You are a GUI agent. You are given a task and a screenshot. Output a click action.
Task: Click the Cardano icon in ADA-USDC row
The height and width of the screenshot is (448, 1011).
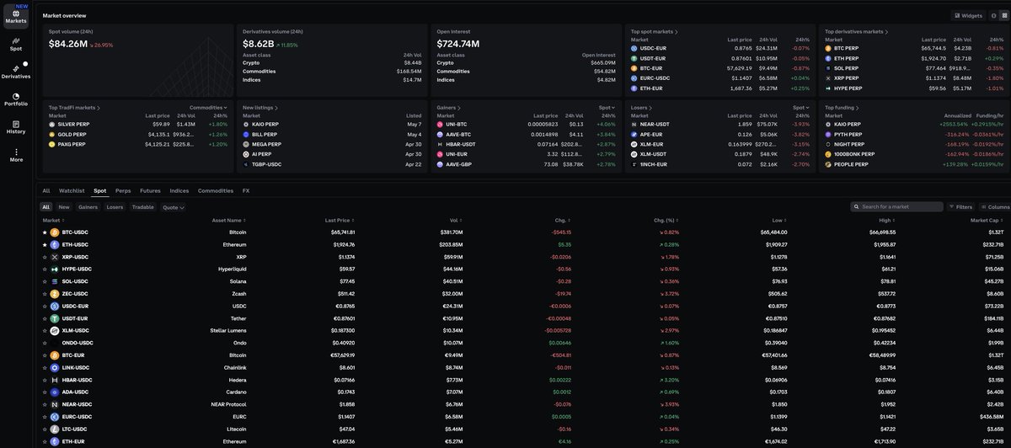(55, 392)
